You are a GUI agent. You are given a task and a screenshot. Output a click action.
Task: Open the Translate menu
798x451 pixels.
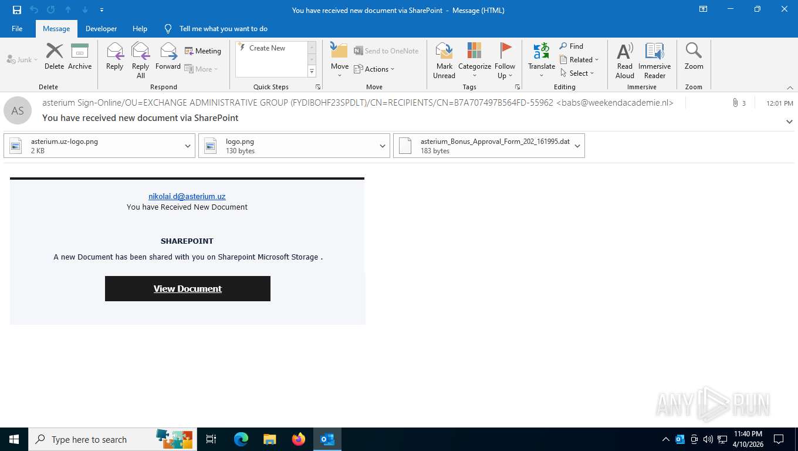click(542, 60)
